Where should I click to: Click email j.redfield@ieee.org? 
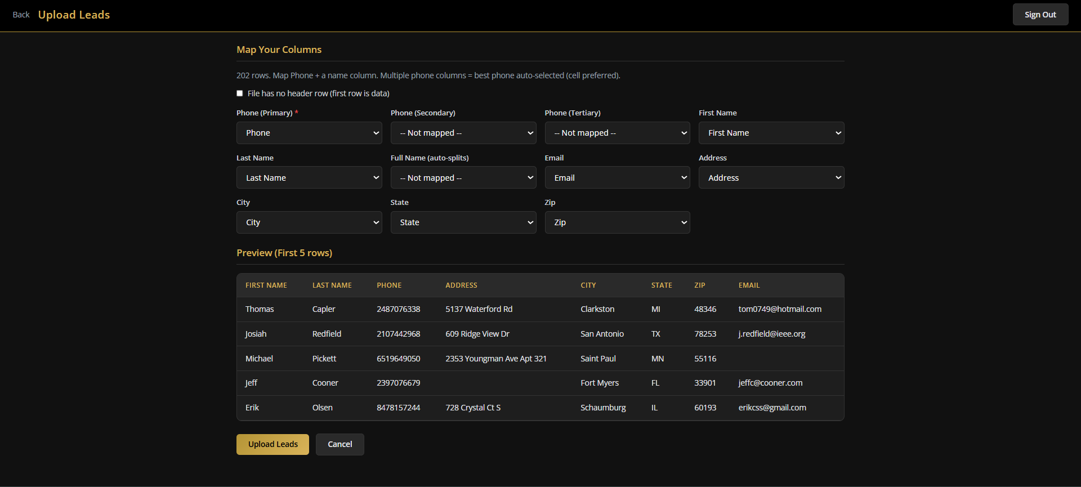pos(772,334)
